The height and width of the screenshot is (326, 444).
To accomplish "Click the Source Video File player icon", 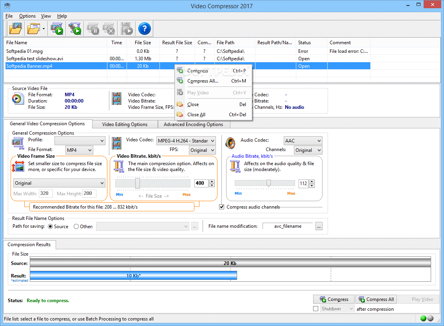I will [18, 99].
